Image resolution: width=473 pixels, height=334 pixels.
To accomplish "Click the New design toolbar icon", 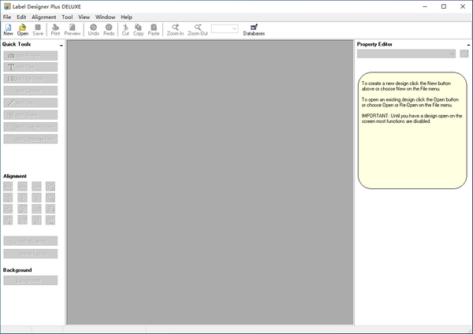I will [x=8, y=29].
